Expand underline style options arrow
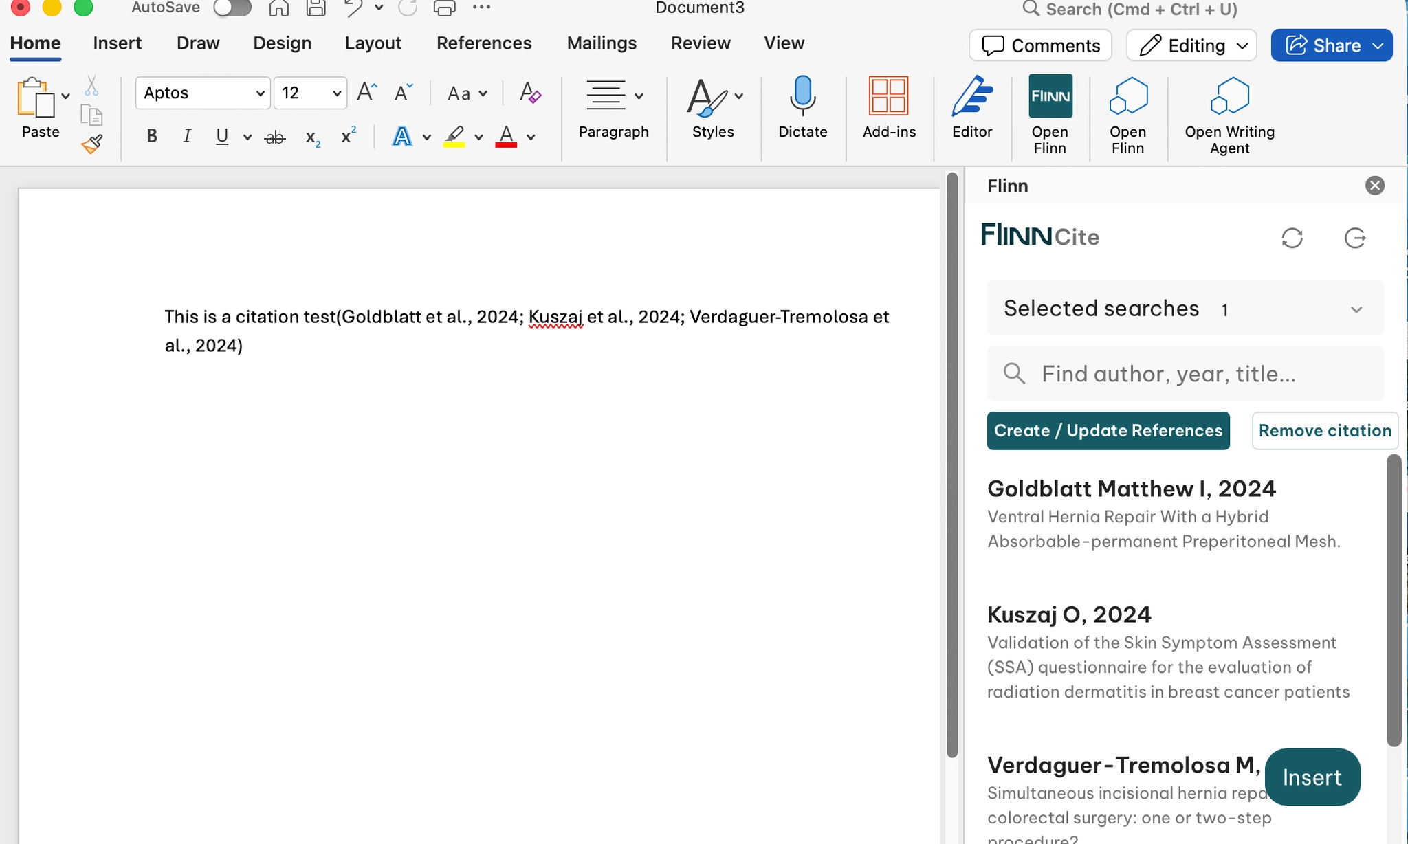 click(247, 137)
